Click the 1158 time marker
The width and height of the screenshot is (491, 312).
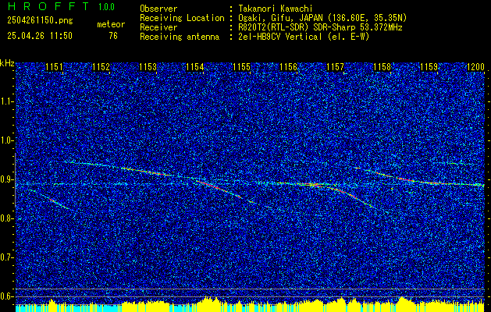coord(382,67)
